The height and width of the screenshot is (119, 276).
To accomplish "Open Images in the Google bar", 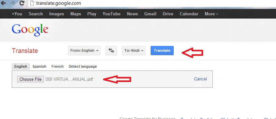I will coord(57,14).
